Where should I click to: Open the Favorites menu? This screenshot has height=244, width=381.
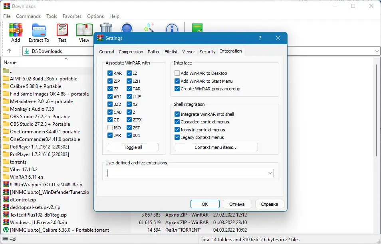coord(72,16)
